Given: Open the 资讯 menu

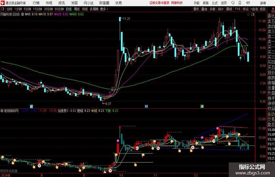Looking at the screenshot, I should click(62, 3).
